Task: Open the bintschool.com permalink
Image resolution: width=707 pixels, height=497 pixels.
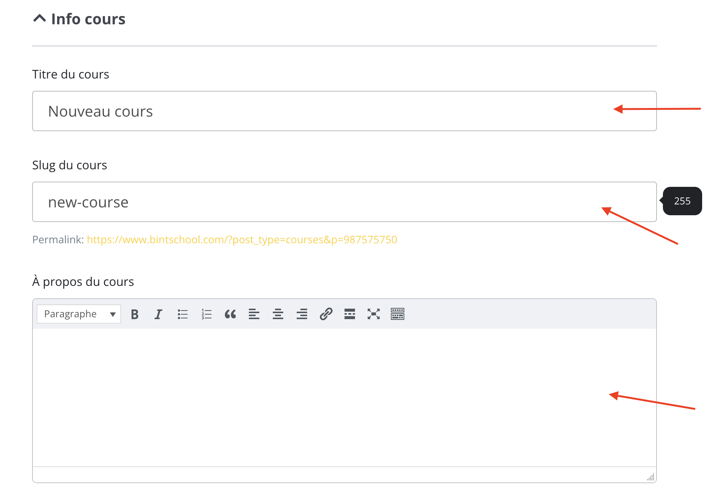Action: 242,240
